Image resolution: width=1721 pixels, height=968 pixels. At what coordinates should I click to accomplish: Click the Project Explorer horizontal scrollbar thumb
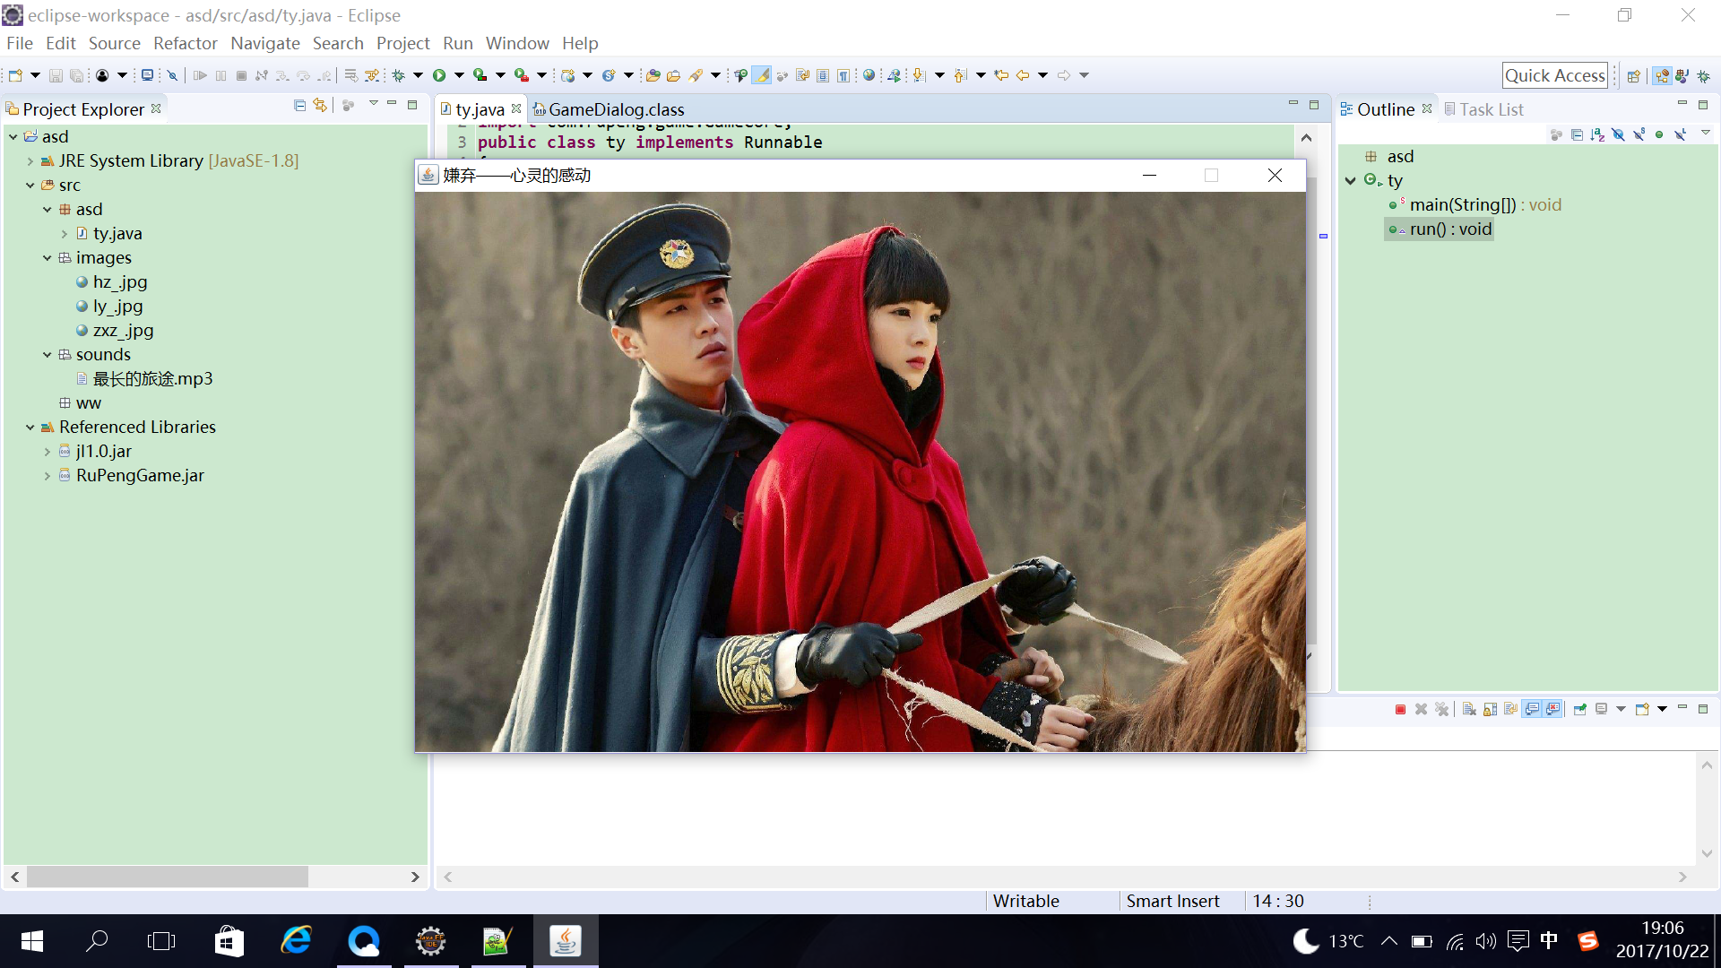tap(168, 877)
